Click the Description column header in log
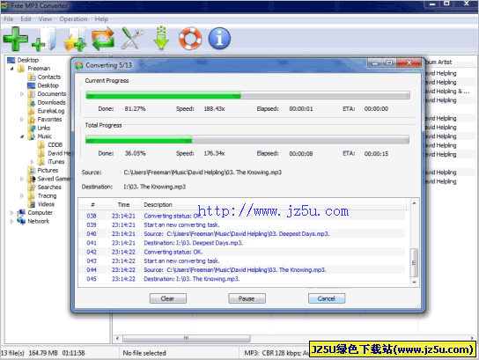479x360 pixels. coord(158,205)
